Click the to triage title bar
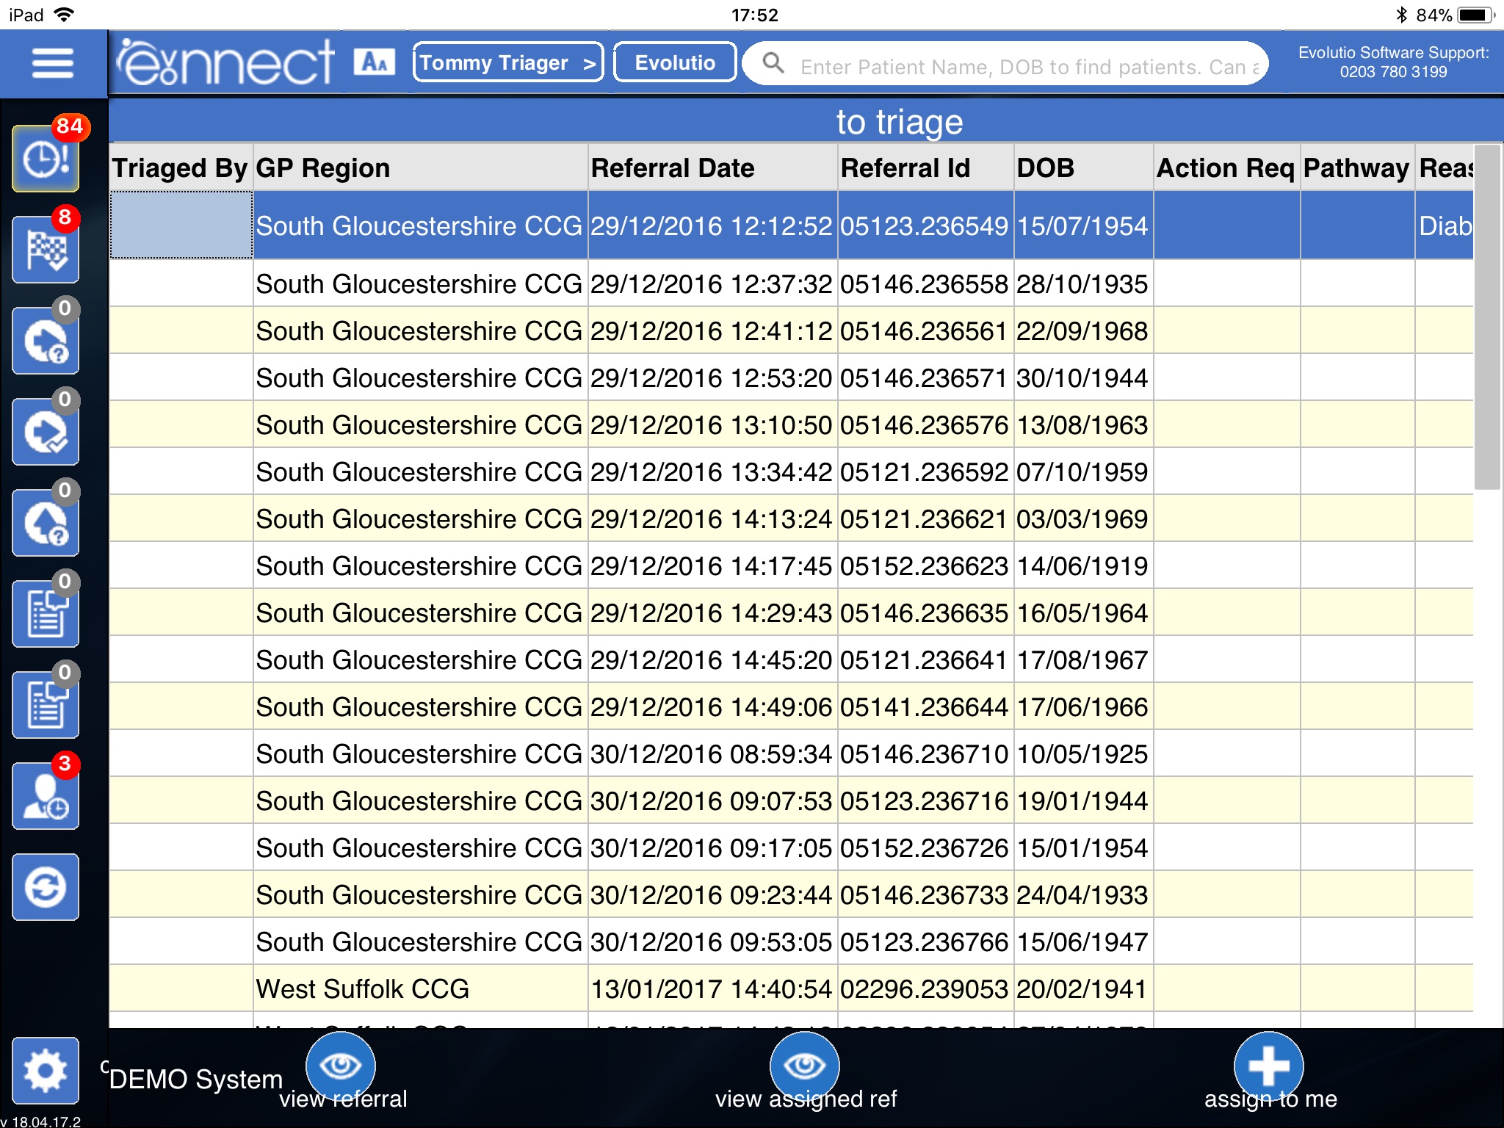The image size is (1504, 1128). 806,121
